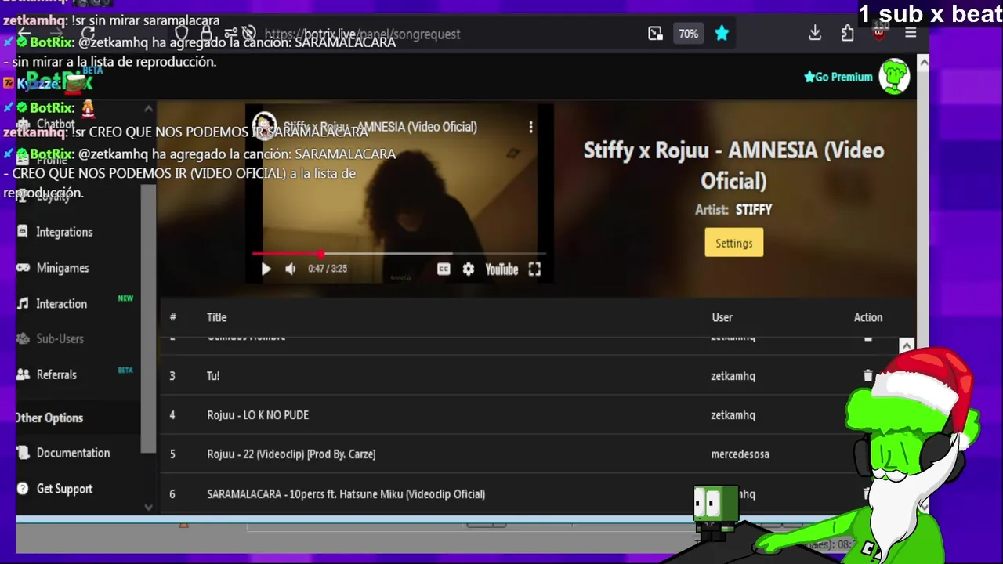Open the browser hamburger menu
Screen dimensions: 1003x564
911,33
